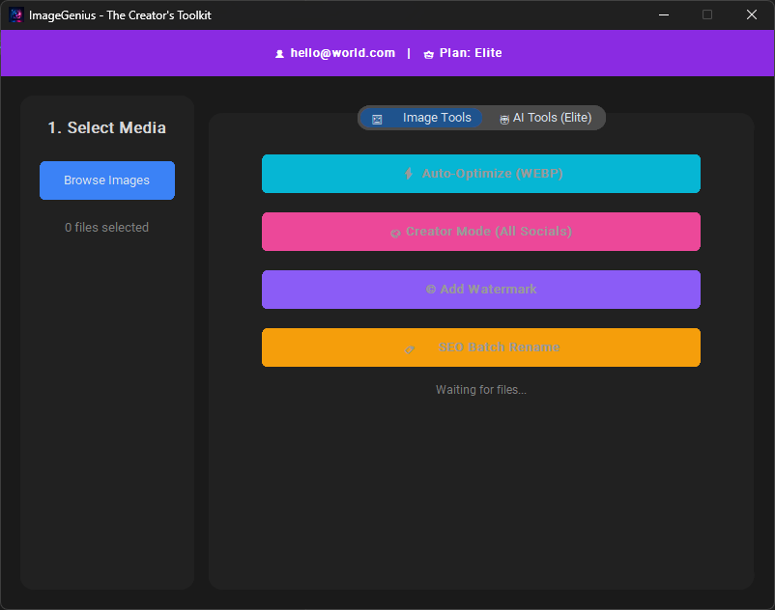The image size is (775, 610).
Task: Click the tag icon on SEO Batch Rename
Action: [410, 349]
